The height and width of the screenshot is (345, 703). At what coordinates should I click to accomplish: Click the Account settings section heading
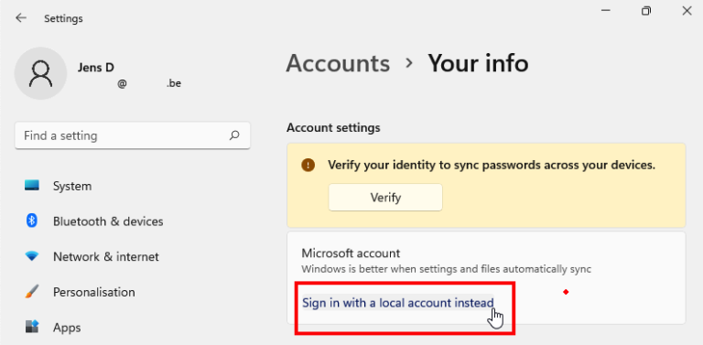333,128
